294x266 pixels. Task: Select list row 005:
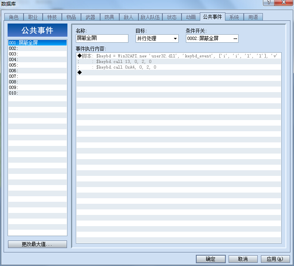(x=37, y=65)
